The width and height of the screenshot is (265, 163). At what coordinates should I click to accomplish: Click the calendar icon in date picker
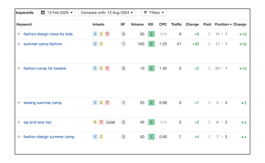pos(43,13)
